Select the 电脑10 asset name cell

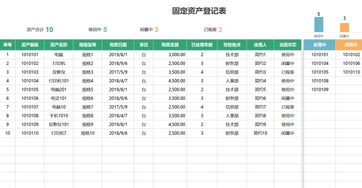pos(59,107)
